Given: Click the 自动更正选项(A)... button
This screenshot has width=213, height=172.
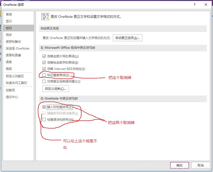Looking at the screenshot, I should click(x=127, y=38).
